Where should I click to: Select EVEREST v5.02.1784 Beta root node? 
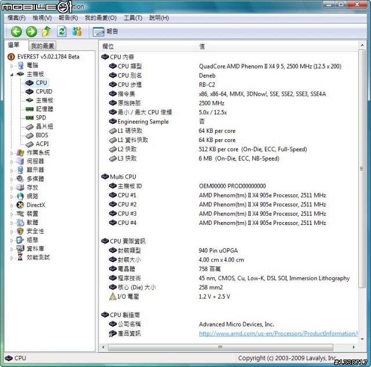(48, 57)
